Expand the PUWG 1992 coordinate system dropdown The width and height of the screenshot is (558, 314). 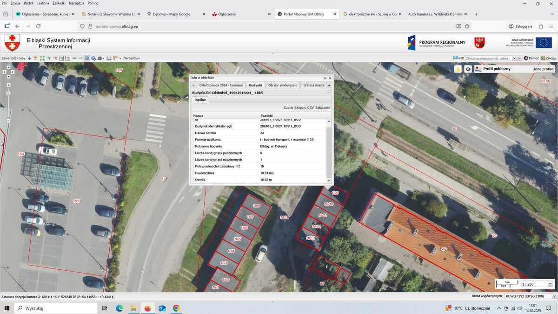pos(554,296)
